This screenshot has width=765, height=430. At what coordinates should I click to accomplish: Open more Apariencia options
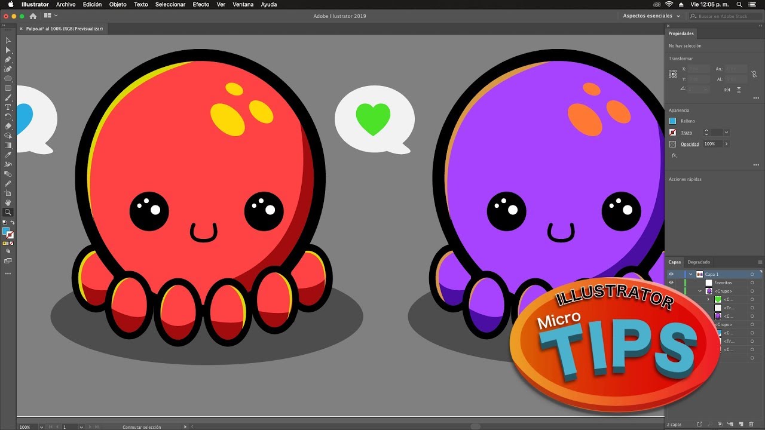tap(756, 165)
